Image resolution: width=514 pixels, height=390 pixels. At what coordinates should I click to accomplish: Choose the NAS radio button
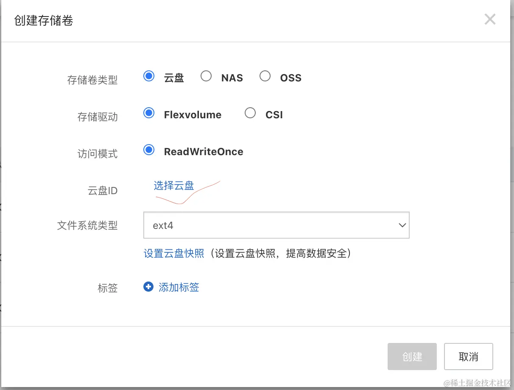(206, 76)
